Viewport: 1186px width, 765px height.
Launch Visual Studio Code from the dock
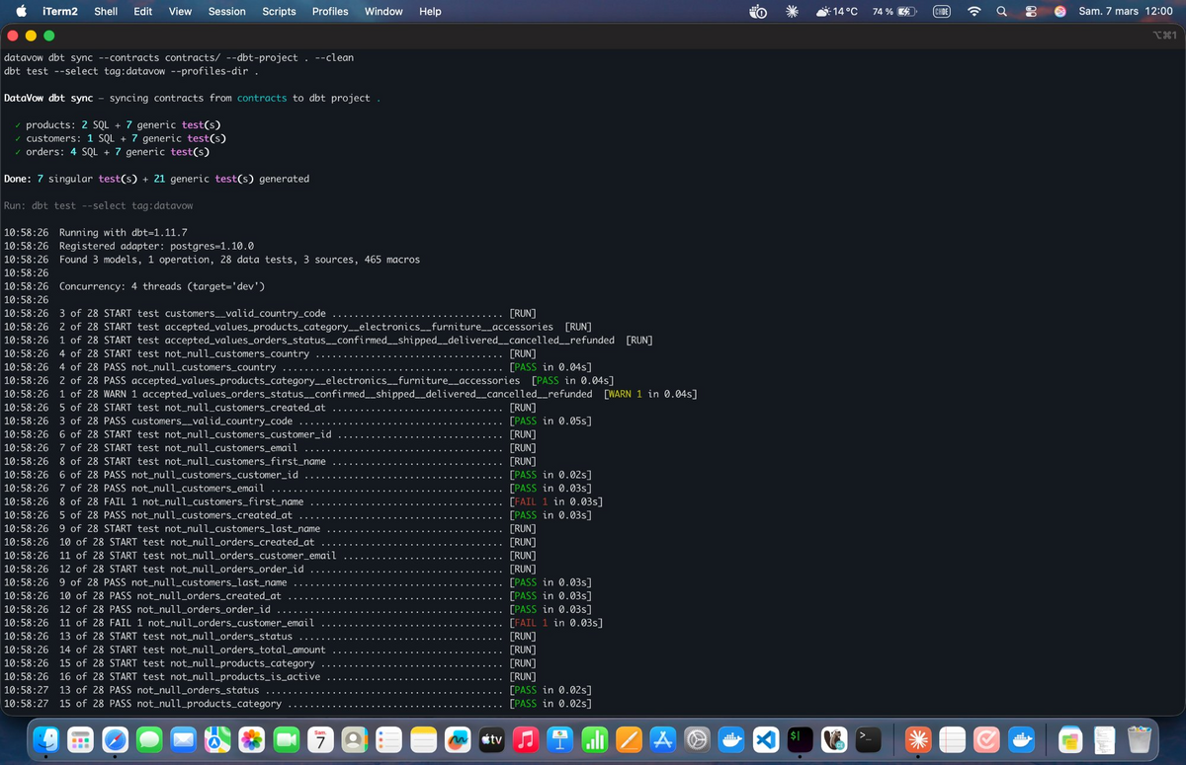(x=766, y=738)
